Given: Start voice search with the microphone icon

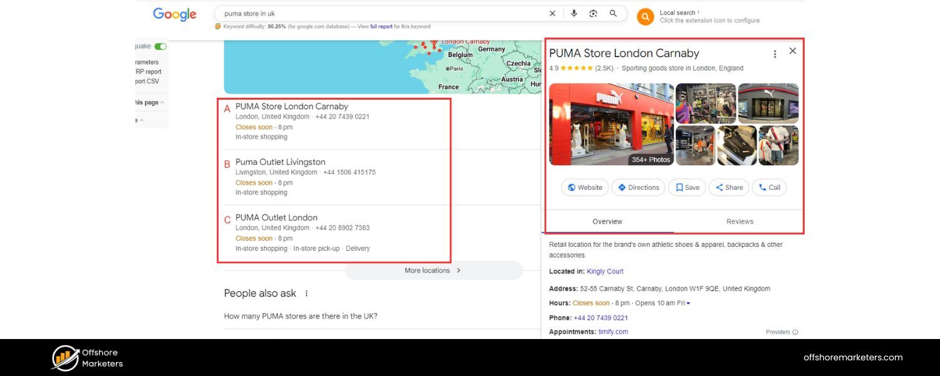Looking at the screenshot, I should pyautogui.click(x=574, y=13).
